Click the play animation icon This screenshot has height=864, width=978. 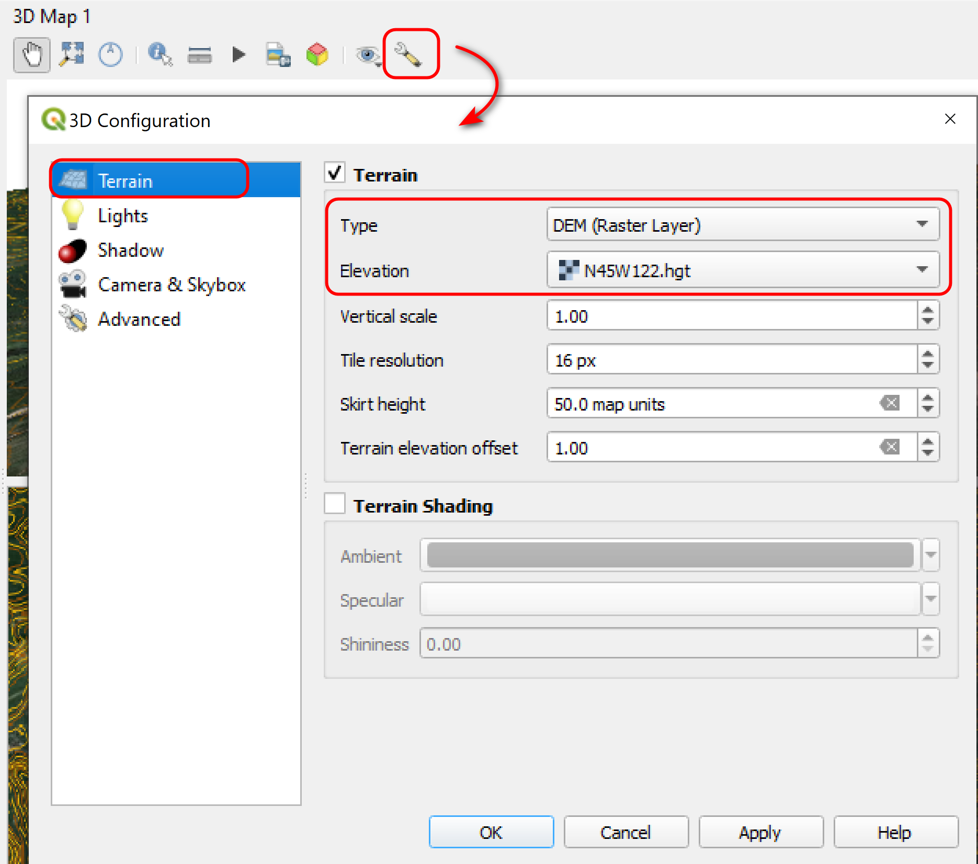point(238,54)
